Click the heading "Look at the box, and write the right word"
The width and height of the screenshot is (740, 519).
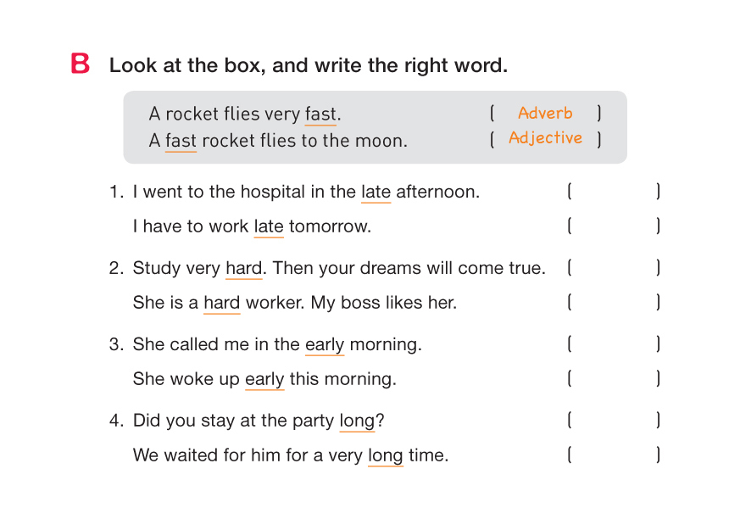pyautogui.click(x=309, y=65)
